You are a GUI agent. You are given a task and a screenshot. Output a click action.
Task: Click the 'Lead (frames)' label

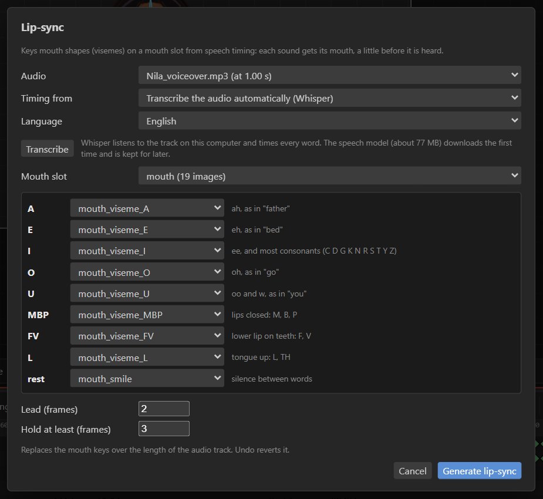pos(49,409)
